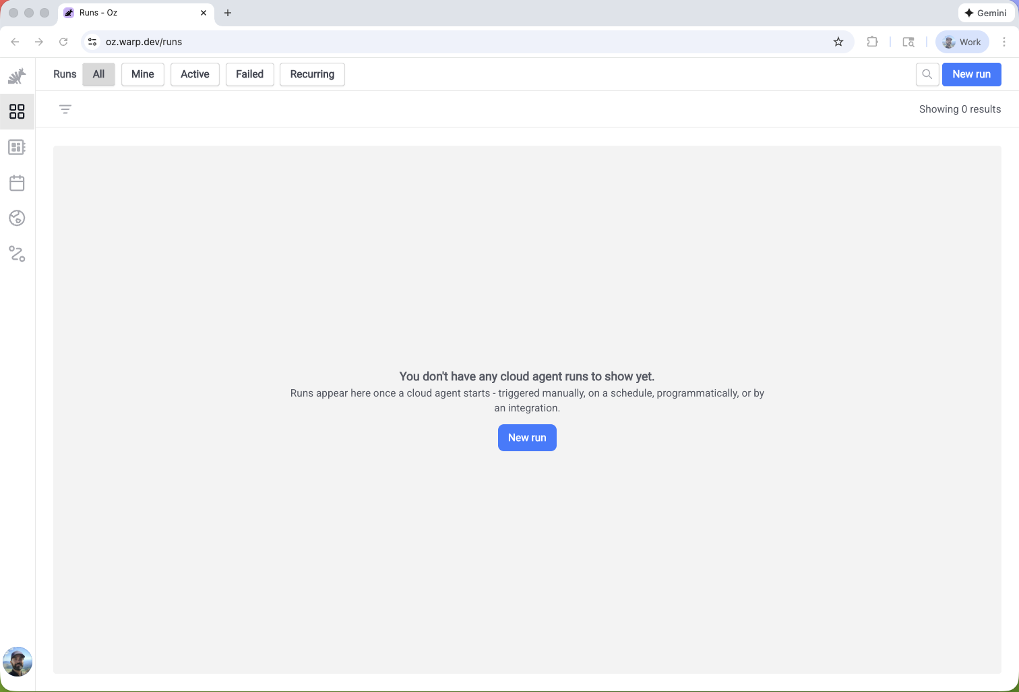Switch to the Recurring filter tab
1019x692 pixels.
312,74
